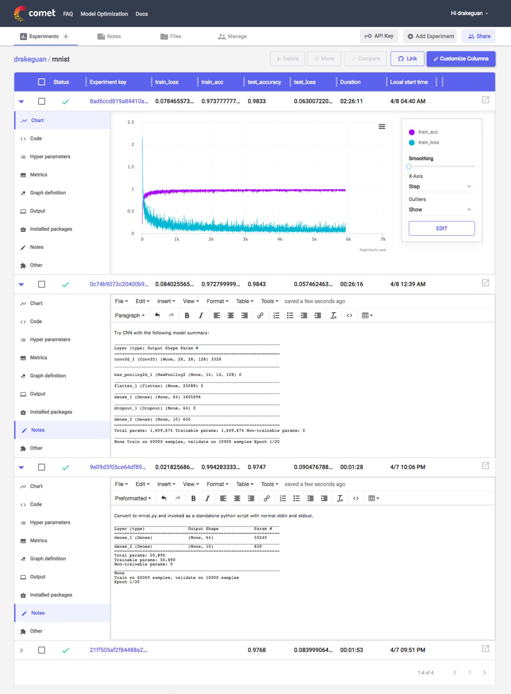Undo in the 0c74b9072c notes editor
This screenshot has height=694, width=511.
[157, 315]
